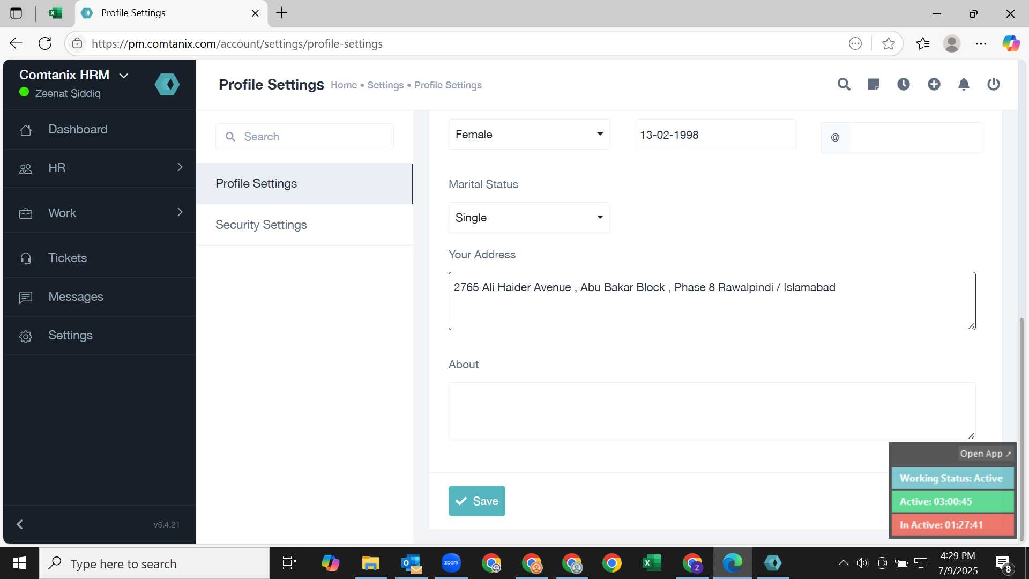This screenshot has width=1029, height=579.
Task: Click the Comtanix hexagon logo in sidebar
Action: pyautogui.click(x=167, y=84)
